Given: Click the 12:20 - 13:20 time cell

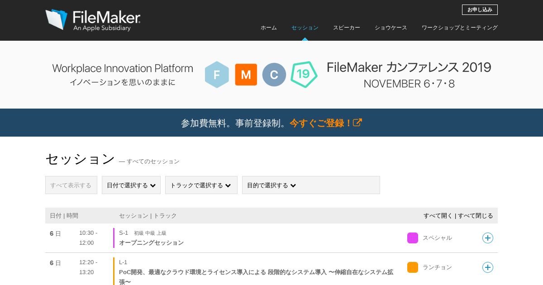Looking at the screenshot, I should coord(88,267).
